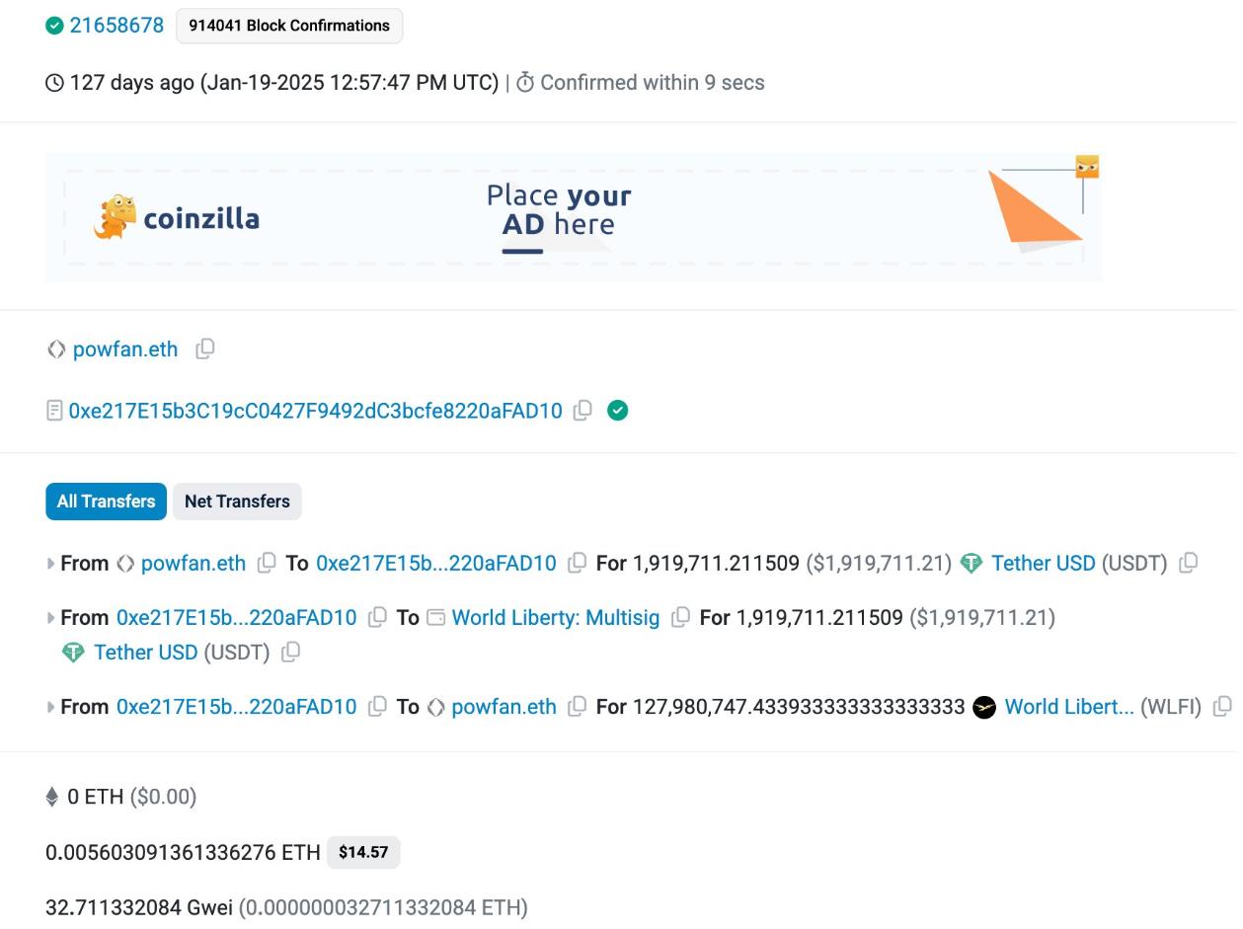Click the green verified badge after contract address
The image size is (1243, 929).
[618, 410]
